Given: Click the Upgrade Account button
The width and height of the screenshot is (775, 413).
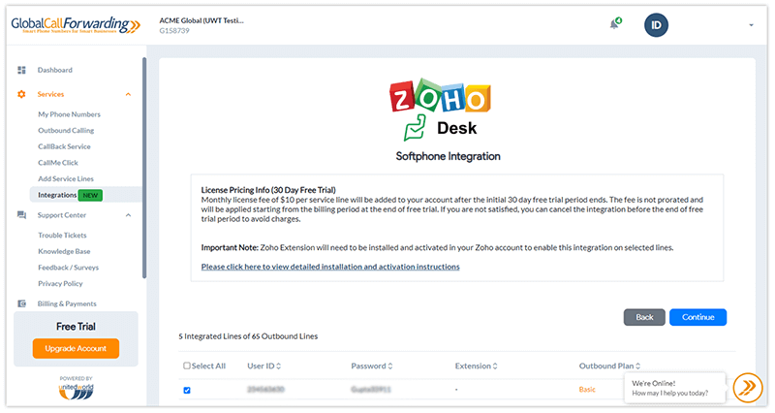Looking at the screenshot, I should click(x=76, y=348).
